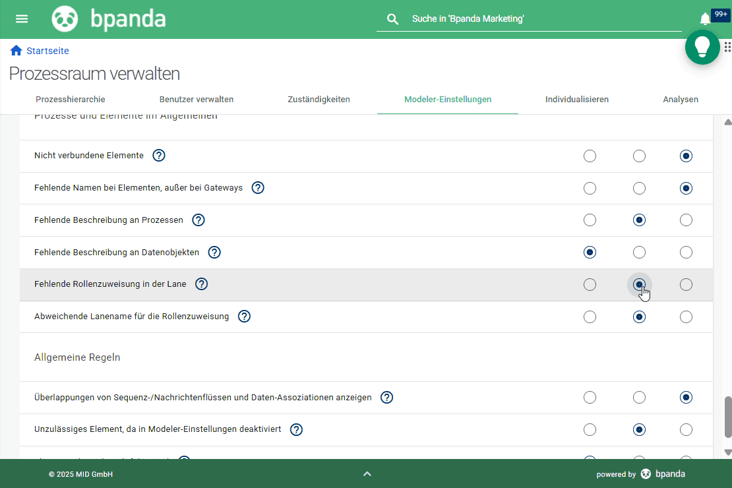Viewport: 732px width, 488px height.
Task: Click the vertical scrollbar thumb
Action: 728,417
